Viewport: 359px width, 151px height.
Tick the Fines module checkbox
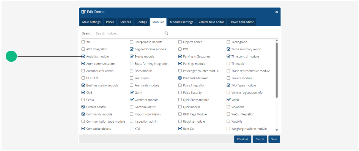click(132, 71)
